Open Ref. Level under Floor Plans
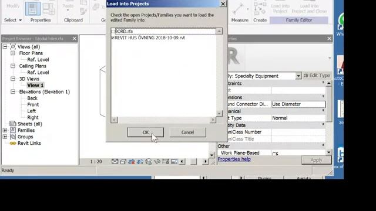The width and height of the screenshot is (376, 211). pyautogui.click(x=38, y=60)
